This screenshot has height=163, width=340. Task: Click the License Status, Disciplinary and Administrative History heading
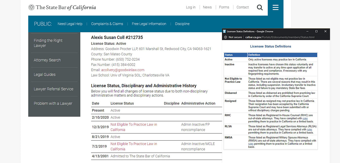[x=144, y=85]
